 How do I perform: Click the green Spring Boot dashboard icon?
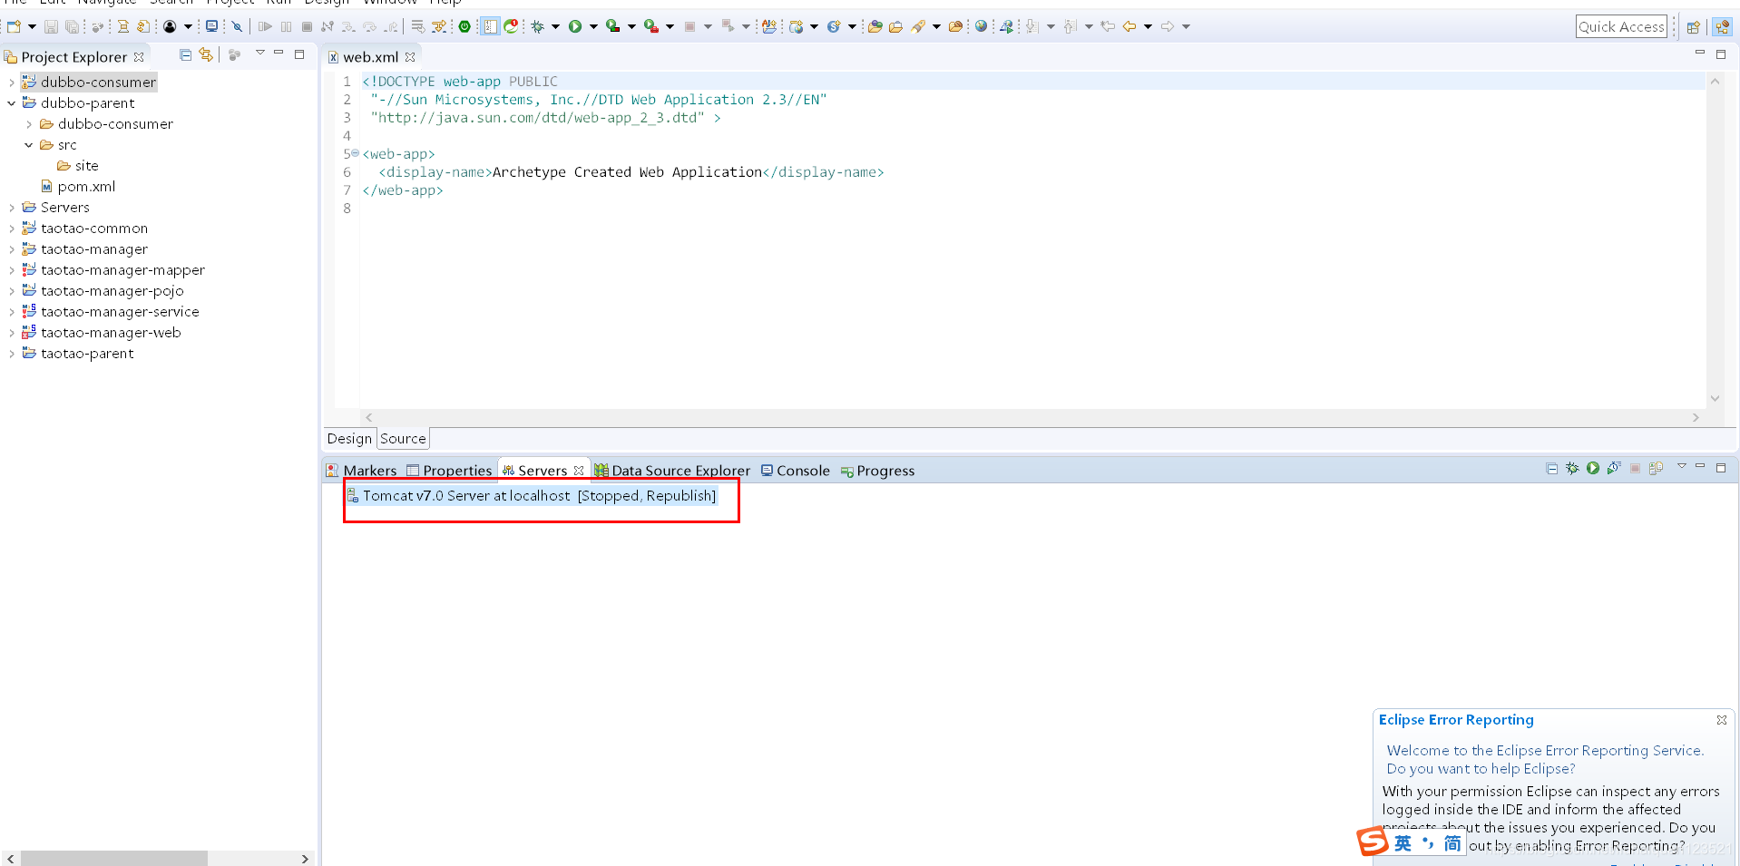464,26
